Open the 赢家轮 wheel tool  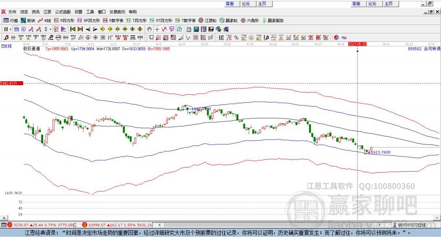[229, 21]
